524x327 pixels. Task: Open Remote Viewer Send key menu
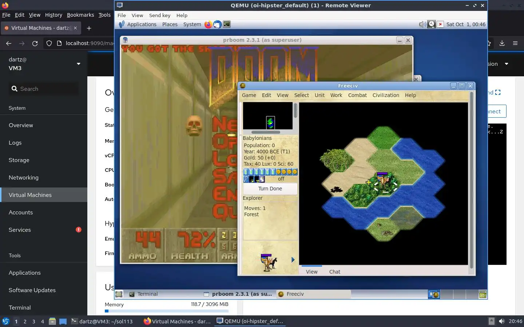[x=160, y=15]
